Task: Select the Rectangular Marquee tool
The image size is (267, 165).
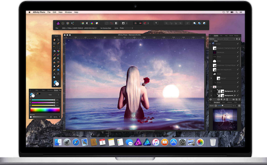Action: (x=58, y=47)
